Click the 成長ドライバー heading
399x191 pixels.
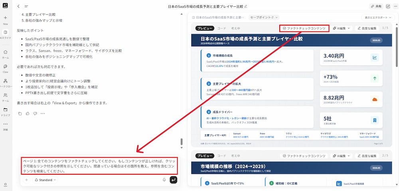click(x=223, y=112)
